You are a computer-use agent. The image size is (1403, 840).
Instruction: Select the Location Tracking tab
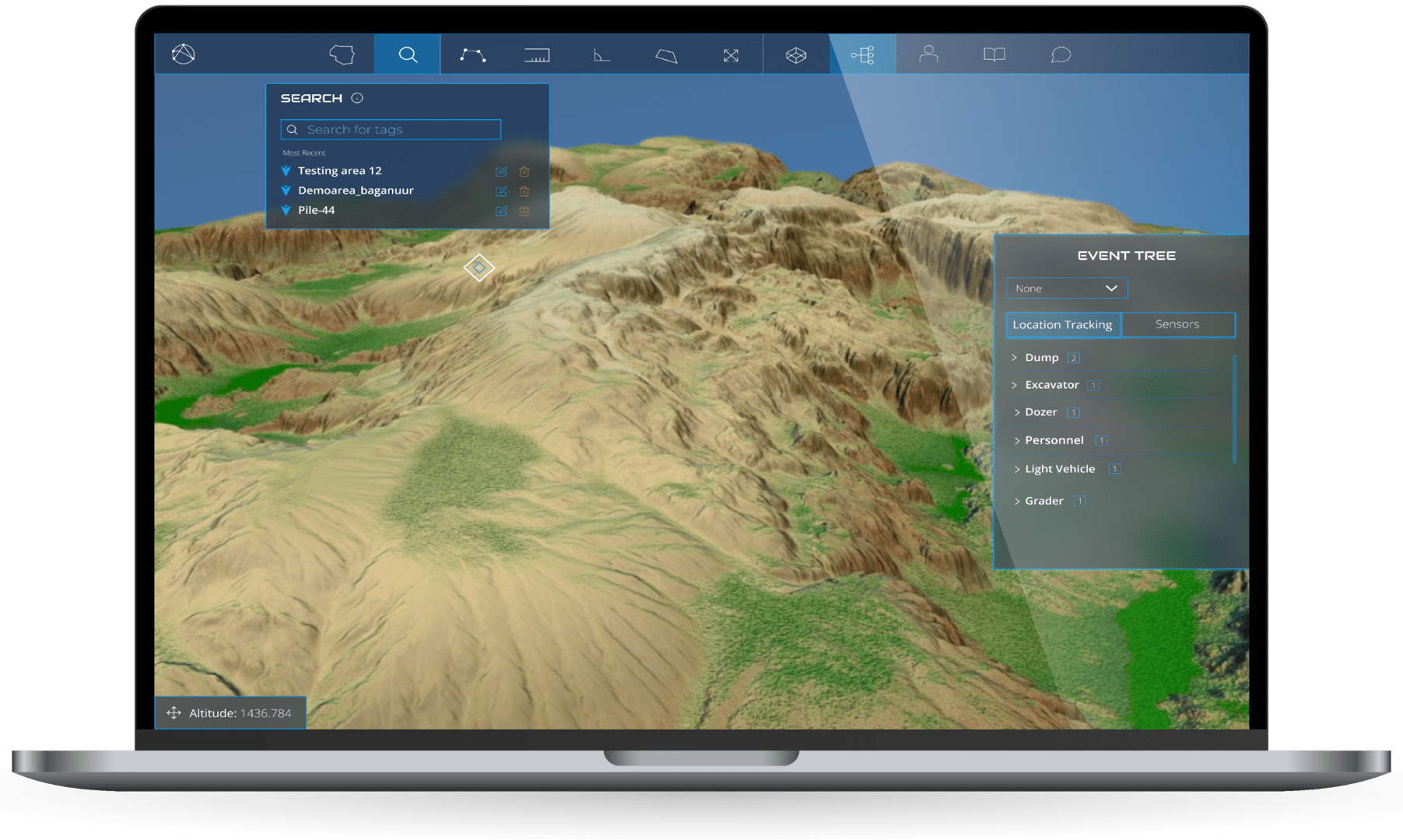pyautogui.click(x=1062, y=324)
